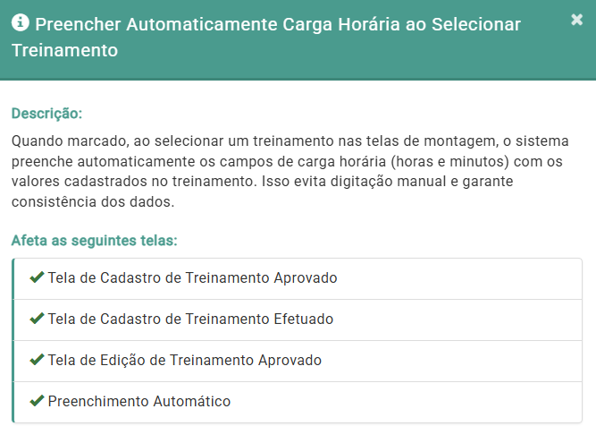596x426 pixels.
Task: Close the Preencher Automaticamente dialog
Action: 576,20
